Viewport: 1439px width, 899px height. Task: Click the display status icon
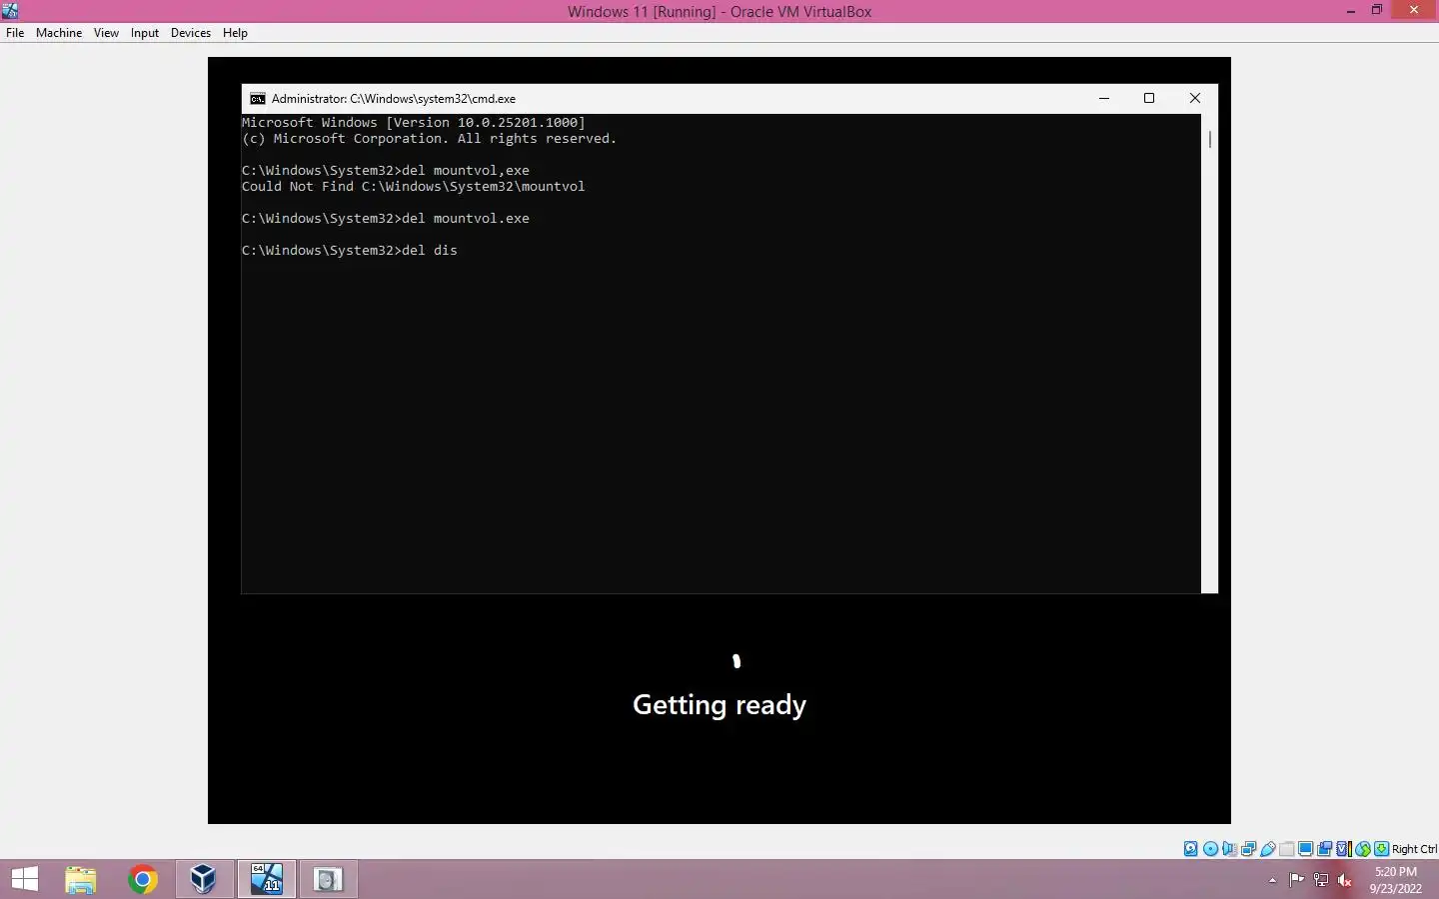[1305, 849]
